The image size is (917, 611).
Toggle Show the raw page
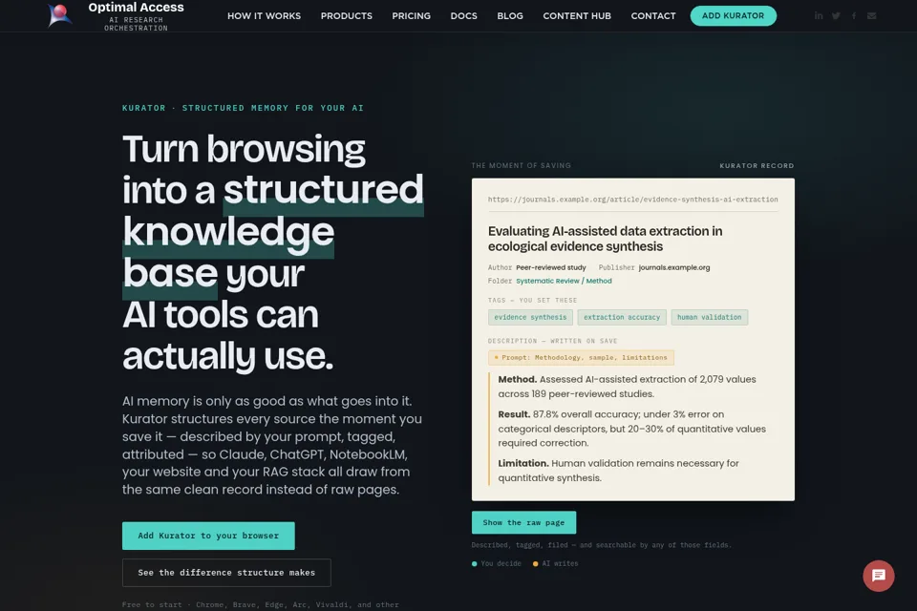[523, 523]
